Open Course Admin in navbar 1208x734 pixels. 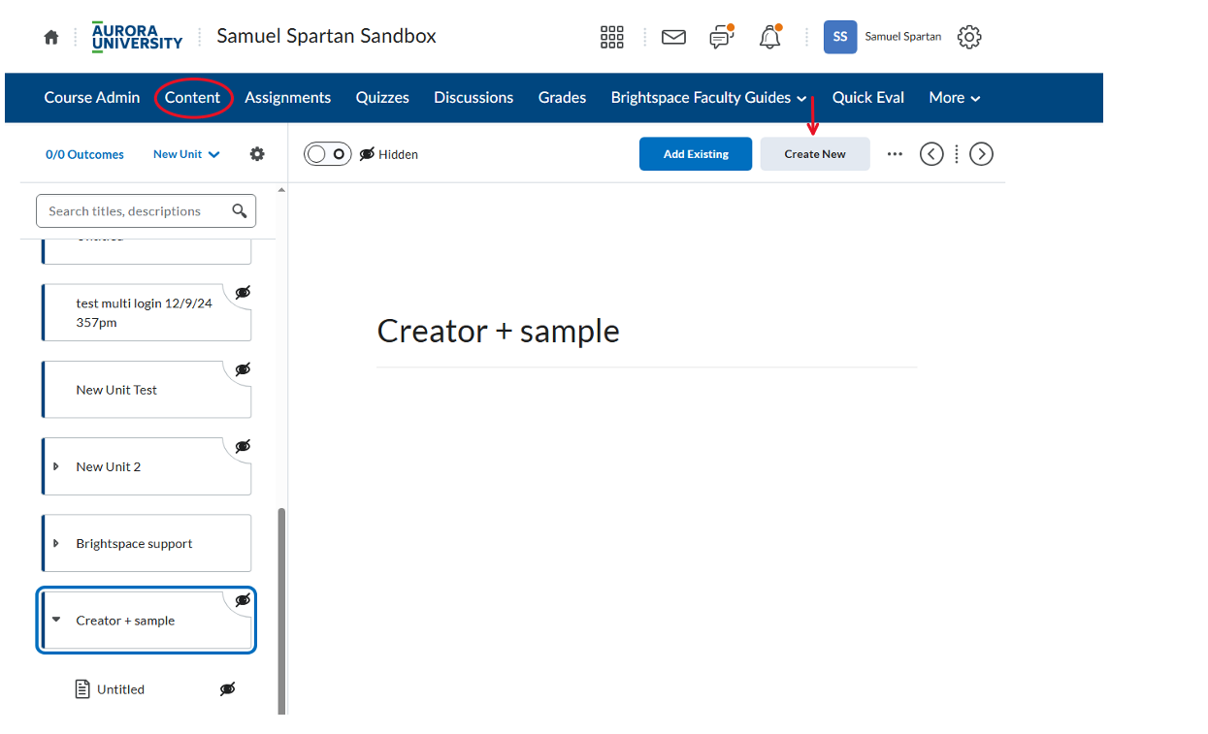[92, 98]
